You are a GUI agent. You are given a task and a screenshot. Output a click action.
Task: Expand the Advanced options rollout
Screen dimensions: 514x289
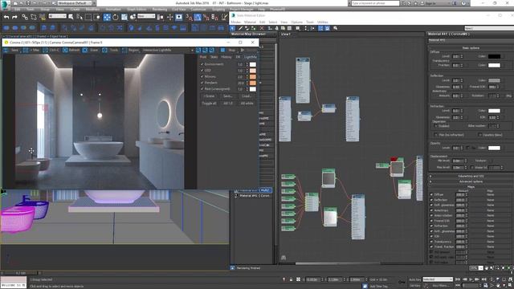coord(471,181)
